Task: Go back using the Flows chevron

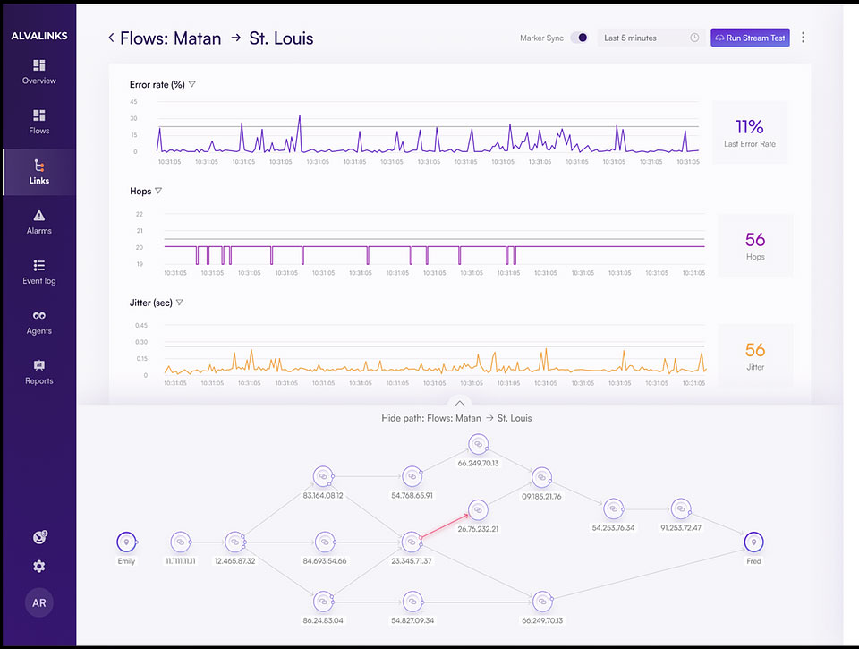Action: coord(111,38)
